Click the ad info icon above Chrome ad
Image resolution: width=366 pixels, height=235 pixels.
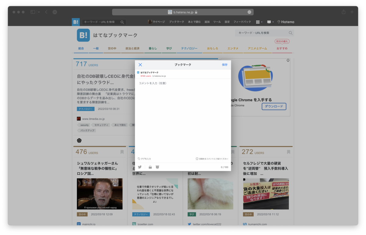pyautogui.click(x=288, y=61)
